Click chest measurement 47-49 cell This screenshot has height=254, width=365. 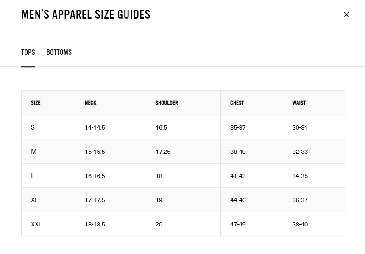[238, 224]
